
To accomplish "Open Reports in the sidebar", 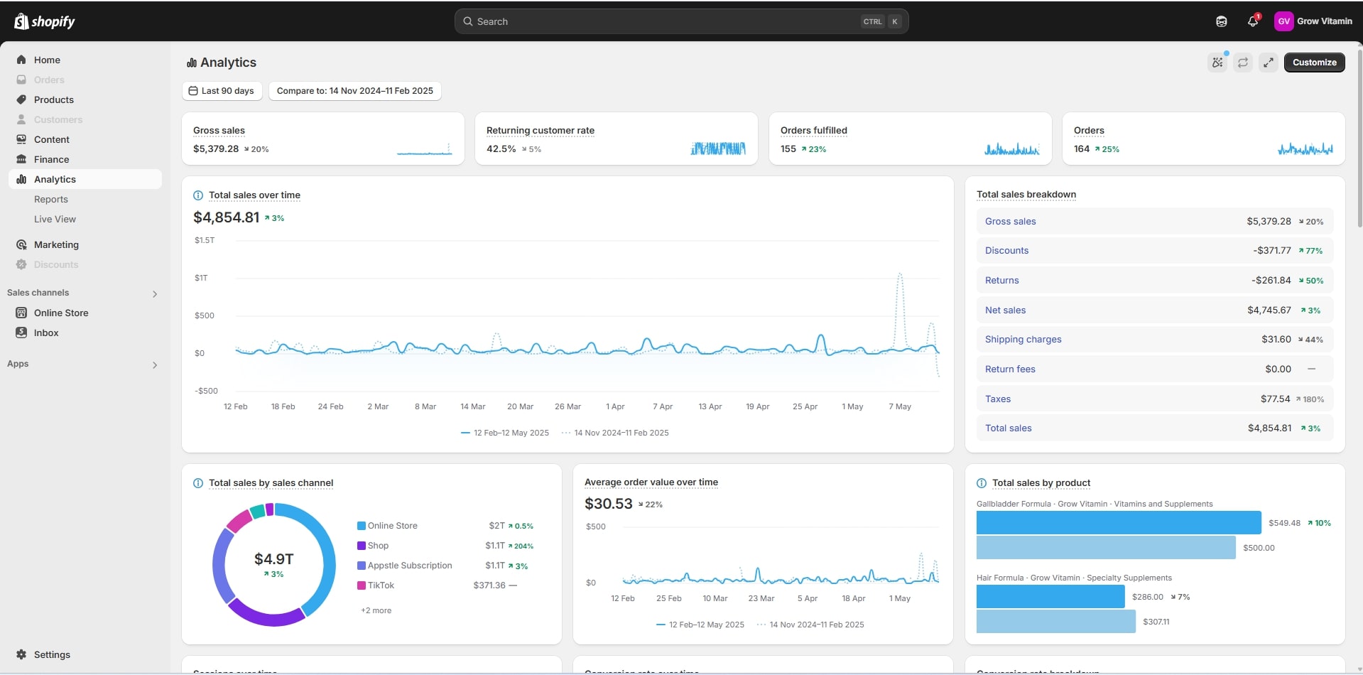I will click(51, 200).
